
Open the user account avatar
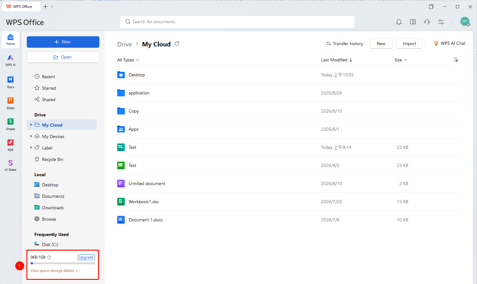465,22
